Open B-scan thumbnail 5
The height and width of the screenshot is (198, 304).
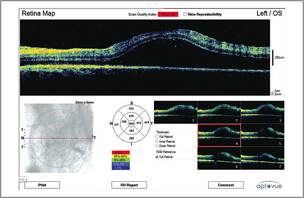[x=263, y=135]
